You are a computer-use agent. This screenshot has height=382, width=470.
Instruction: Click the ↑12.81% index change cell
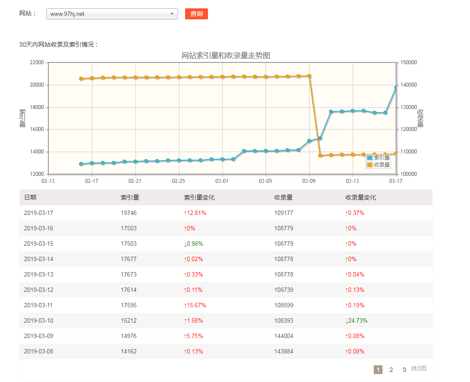(x=195, y=213)
